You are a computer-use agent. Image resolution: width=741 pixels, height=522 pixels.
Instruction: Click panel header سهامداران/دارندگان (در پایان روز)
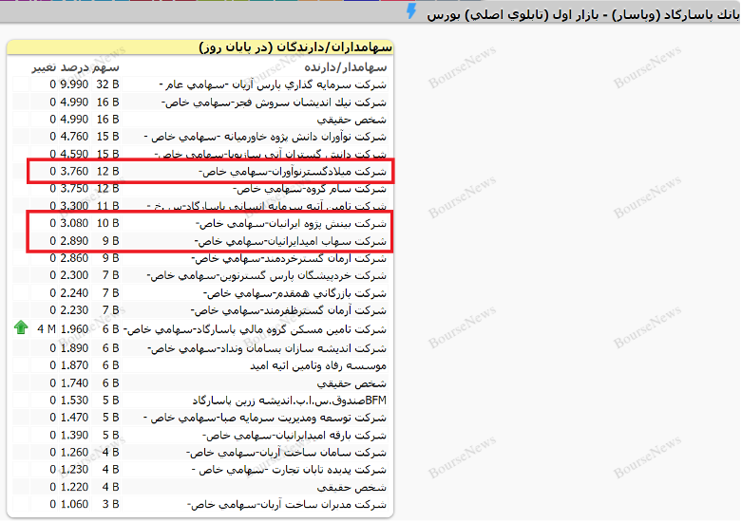point(295,47)
